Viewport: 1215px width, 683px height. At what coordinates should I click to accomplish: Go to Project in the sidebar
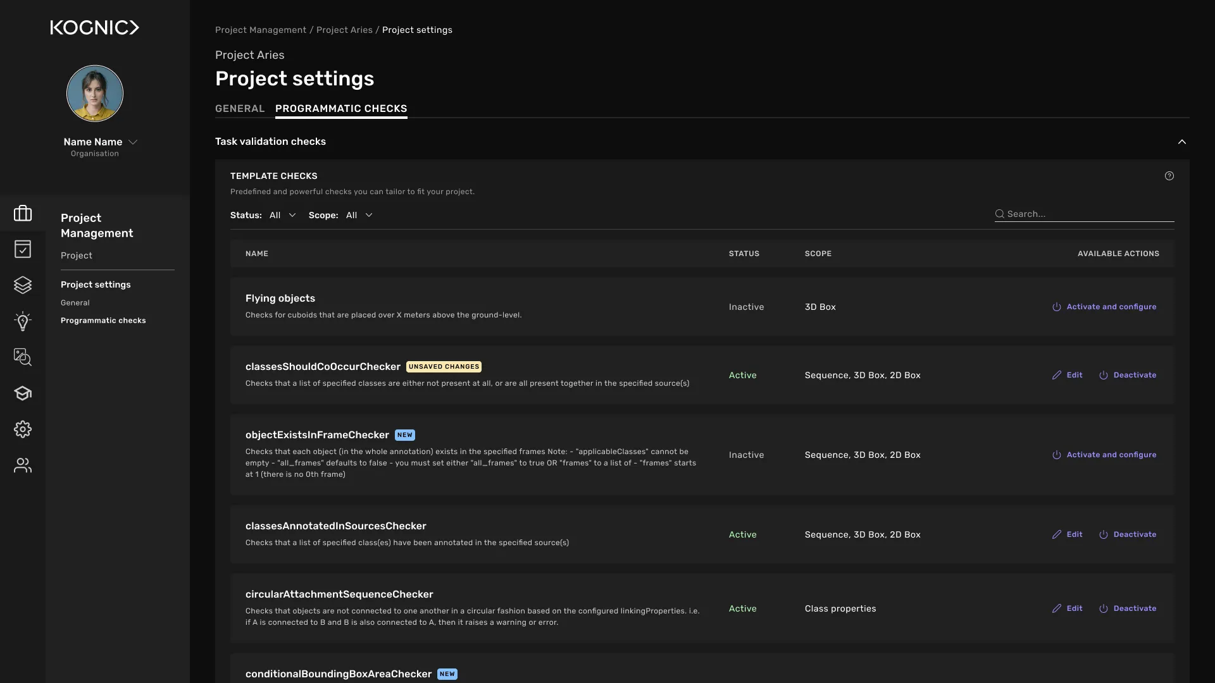point(77,255)
